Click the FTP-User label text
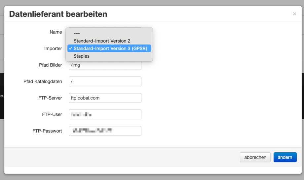Screen dimensions: 304x180 (52, 114)
